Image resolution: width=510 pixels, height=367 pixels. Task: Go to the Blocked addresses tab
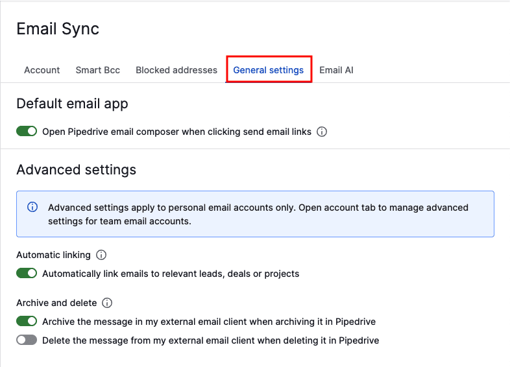176,70
